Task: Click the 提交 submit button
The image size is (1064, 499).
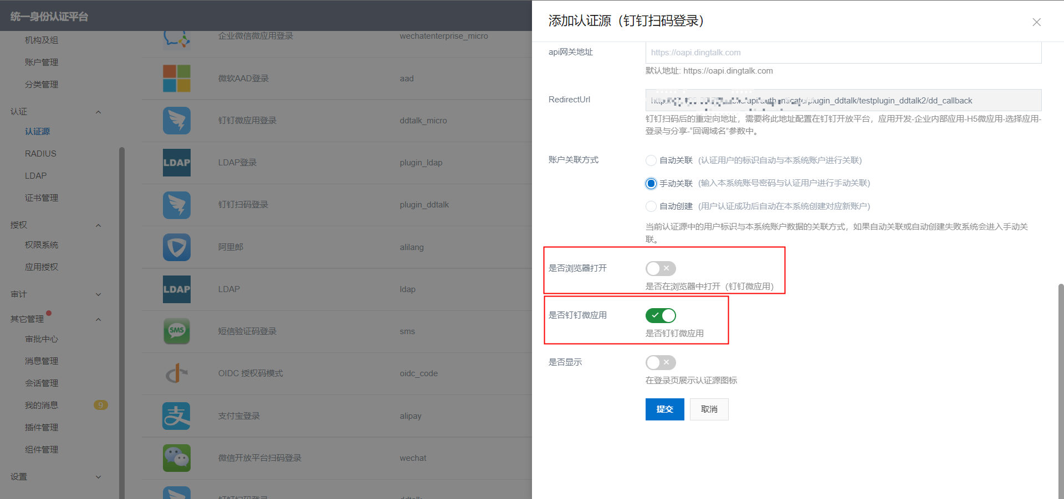Action: click(664, 409)
